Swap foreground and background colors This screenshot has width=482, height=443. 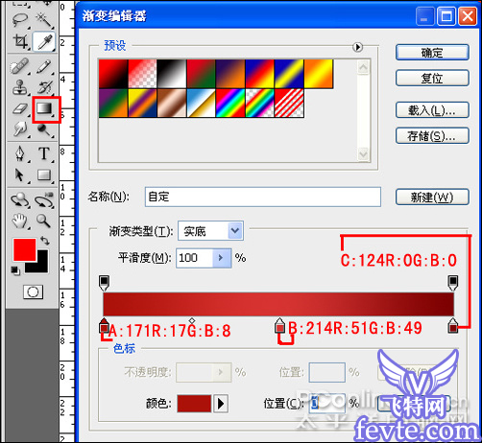(45, 241)
